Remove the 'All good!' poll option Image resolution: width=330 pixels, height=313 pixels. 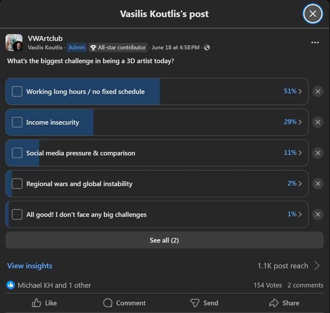click(318, 214)
